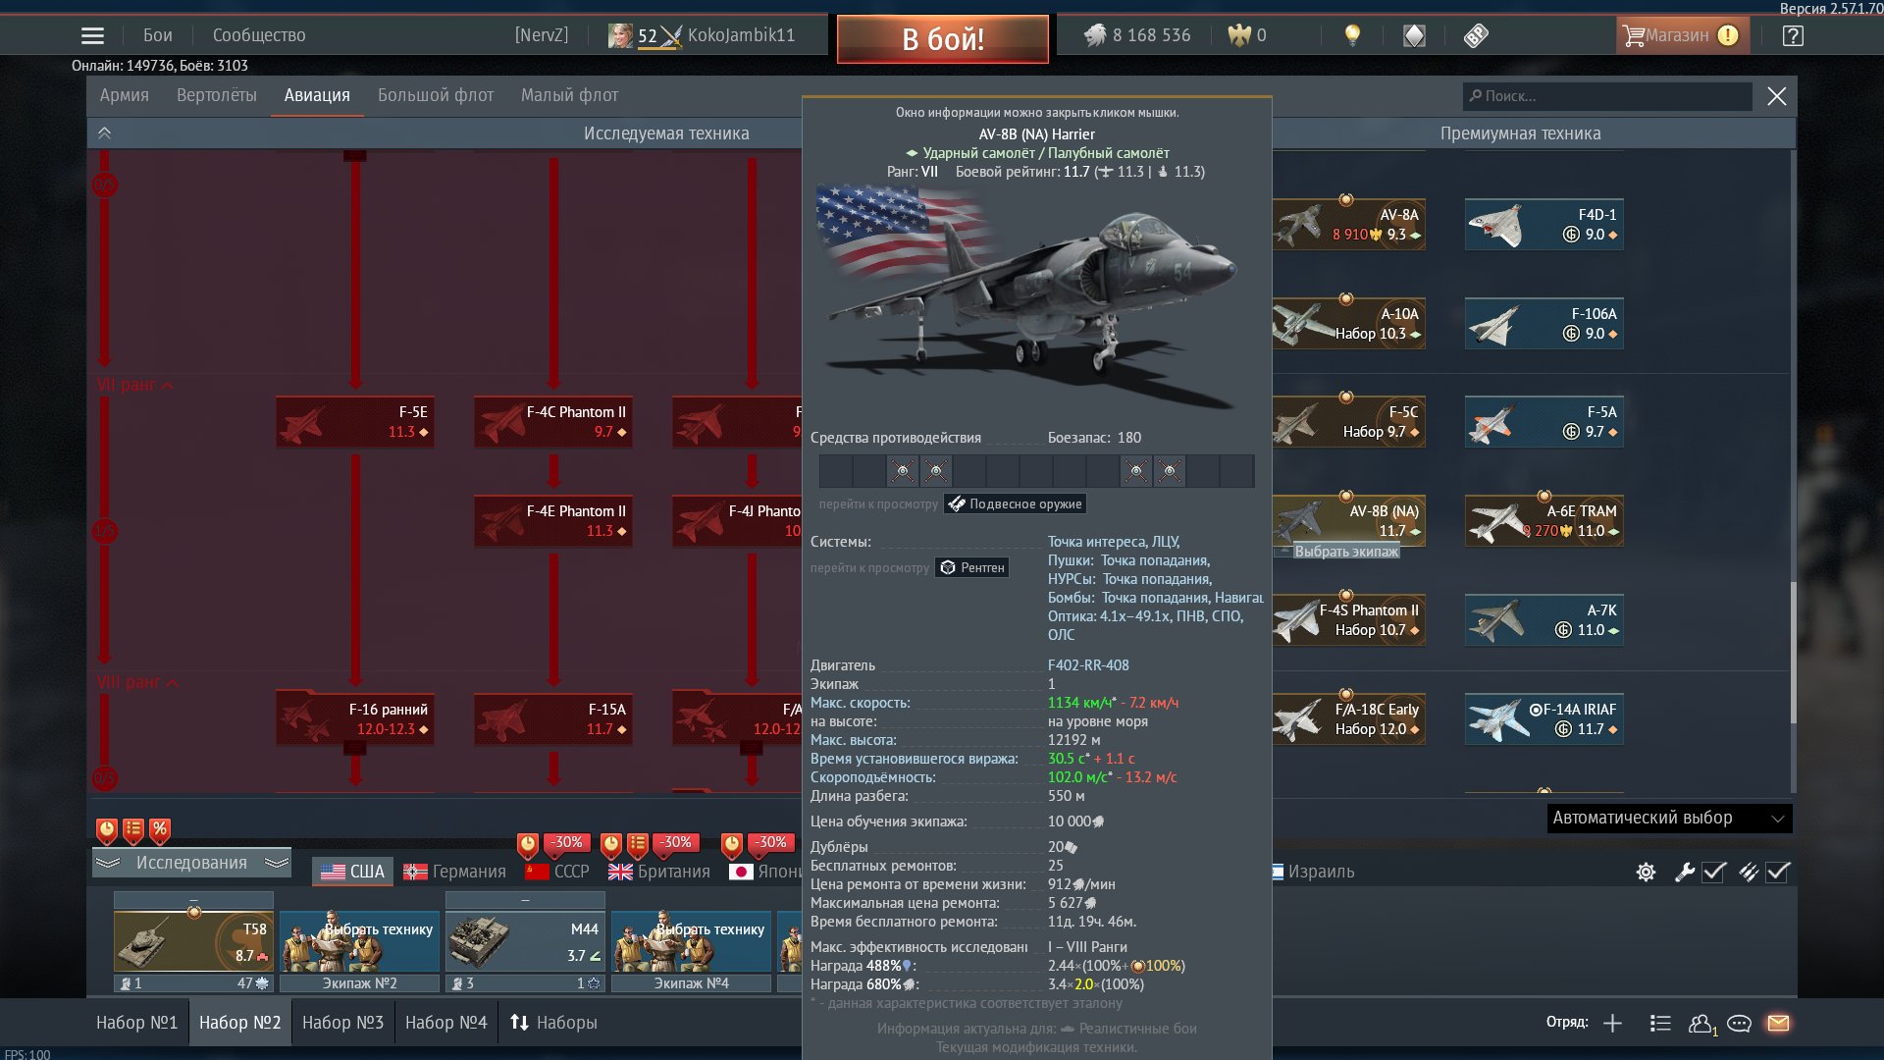Select the Набор №4 preset tab

[446, 1023]
